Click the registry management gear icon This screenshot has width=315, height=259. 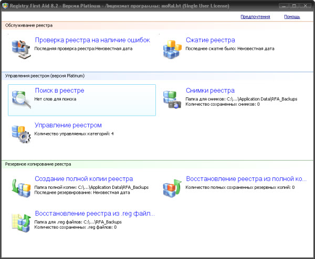(x=22, y=133)
